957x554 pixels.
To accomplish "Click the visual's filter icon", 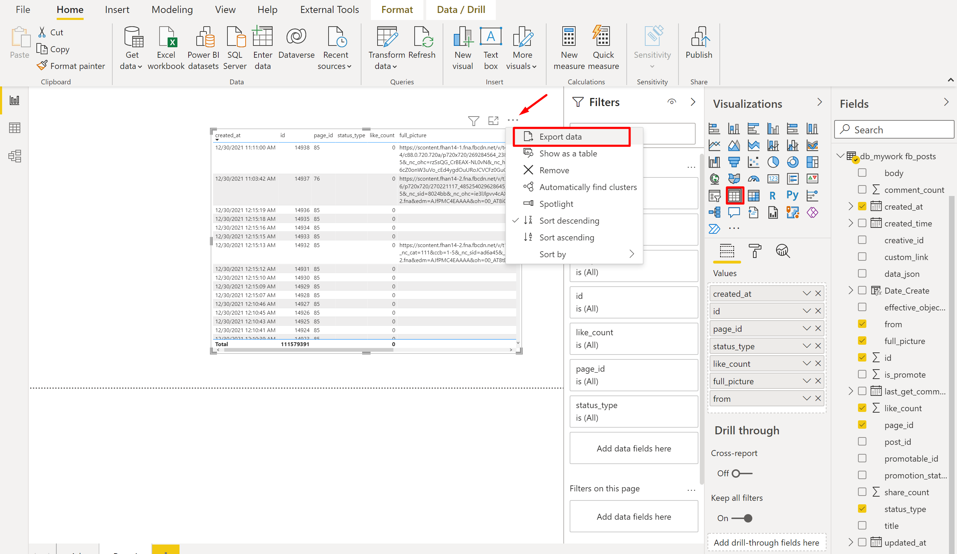I will point(473,121).
